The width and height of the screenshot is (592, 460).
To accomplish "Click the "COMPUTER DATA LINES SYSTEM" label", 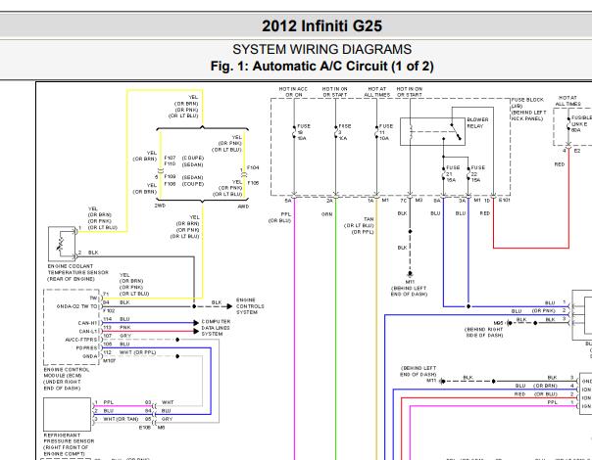I will click(x=216, y=328).
